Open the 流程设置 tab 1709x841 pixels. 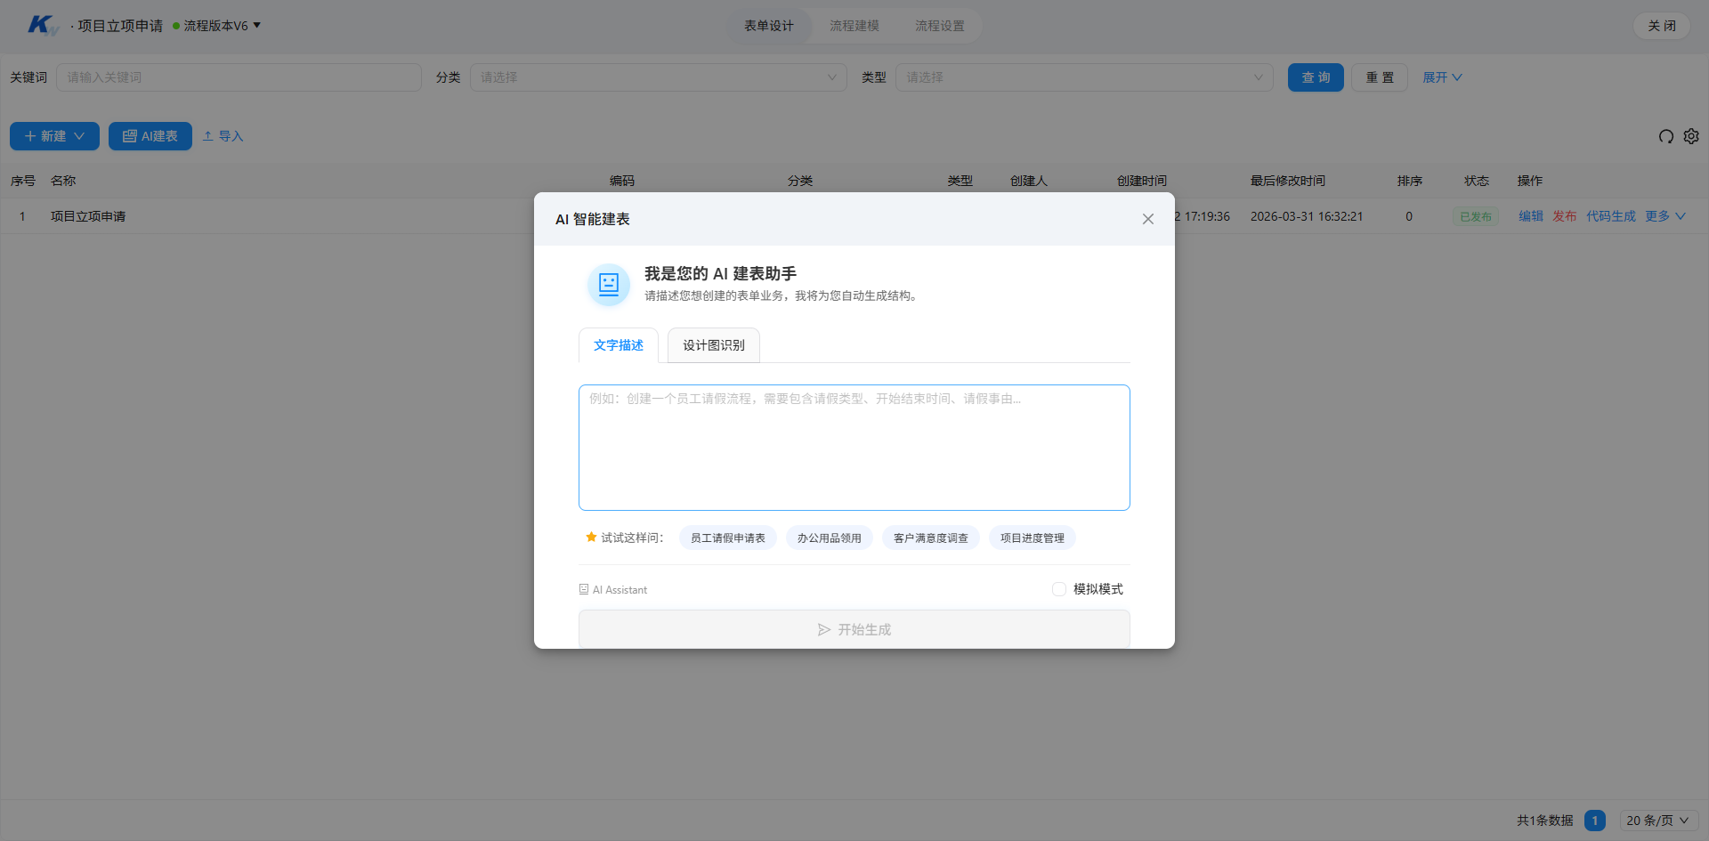point(940,26)
